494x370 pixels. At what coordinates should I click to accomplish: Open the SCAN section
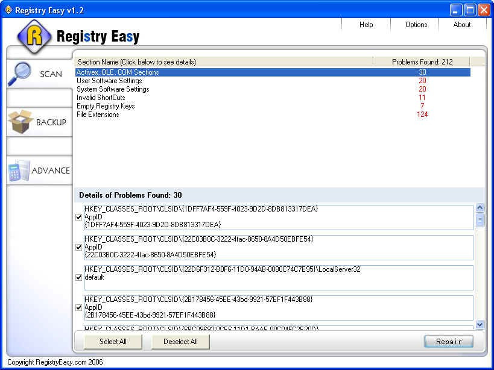click(x=40, y=74)
